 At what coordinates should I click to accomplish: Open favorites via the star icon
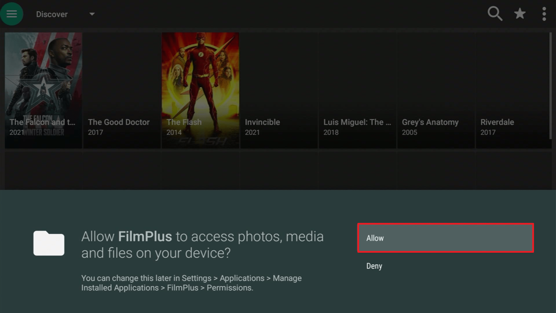[520, 14]
